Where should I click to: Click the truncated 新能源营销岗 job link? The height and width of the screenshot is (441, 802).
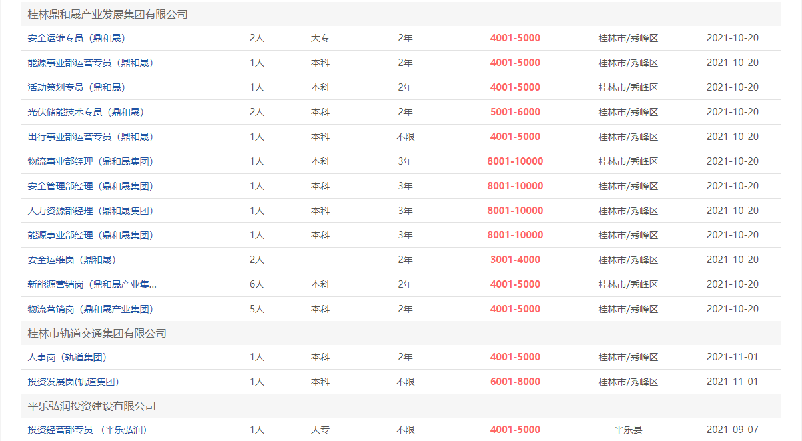point(92,284)
